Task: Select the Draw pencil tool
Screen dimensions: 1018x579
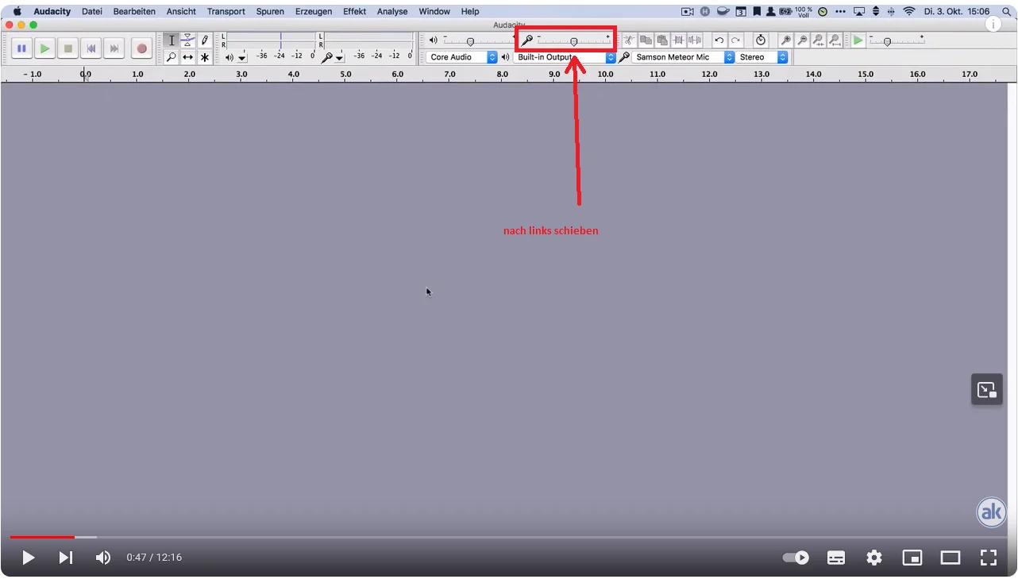Action: click(x=205, y=41)
